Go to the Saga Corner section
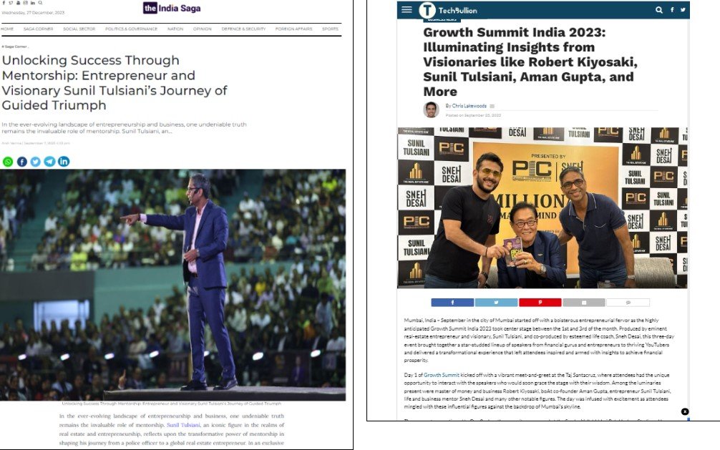 pyautogui.click(x=39, y=29)
